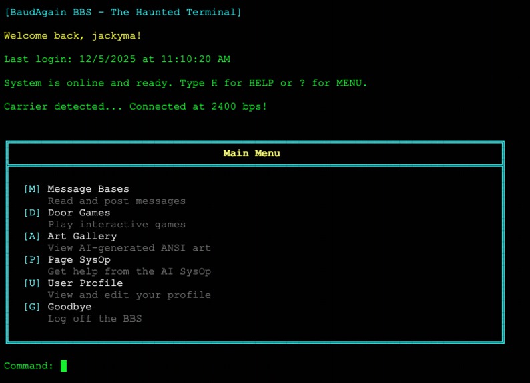Click the Command: prompt label
The width and height of the screenshot is (530, 383).
pos(29,366)
